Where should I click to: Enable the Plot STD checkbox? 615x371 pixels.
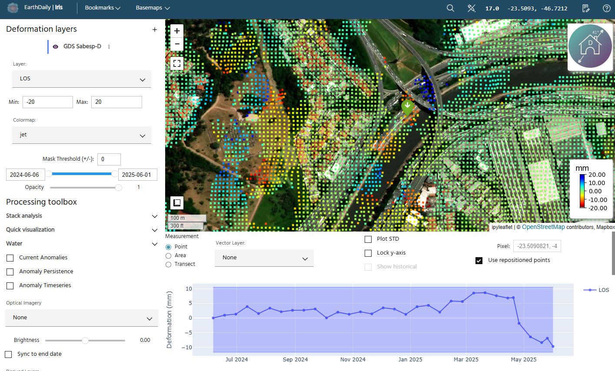(x=368, y=239)
